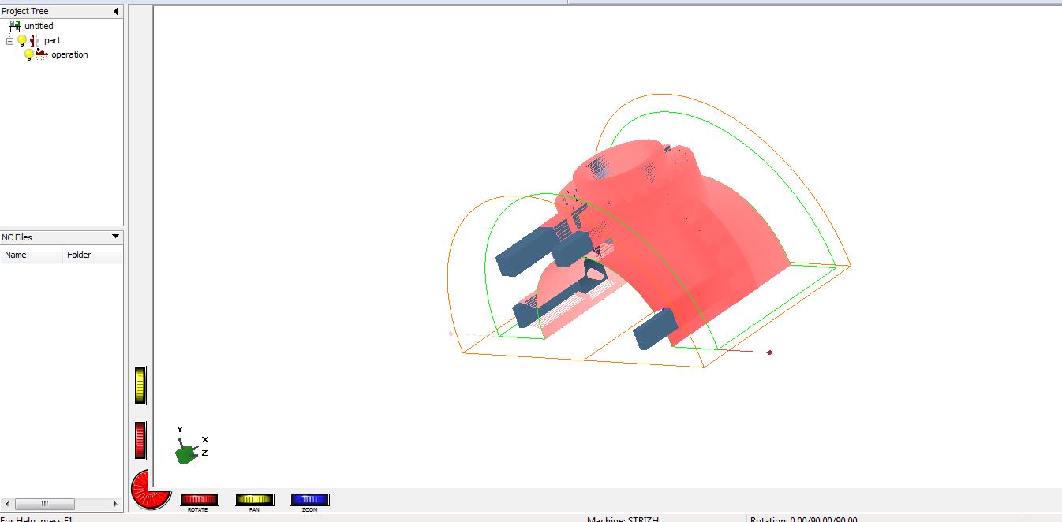Open the NC Files panel dropdown arrow
This screenshot has height=522, width=1062.
click(115, 237)
